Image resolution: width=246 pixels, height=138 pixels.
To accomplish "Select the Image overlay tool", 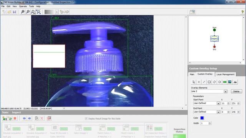I will 230,82.
